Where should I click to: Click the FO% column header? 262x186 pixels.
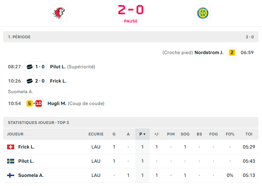coord(230,134)
